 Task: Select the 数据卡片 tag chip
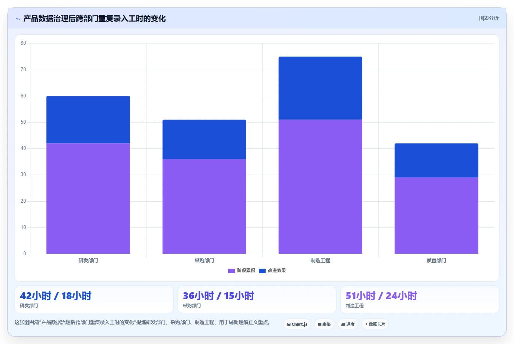coord(375,324)
